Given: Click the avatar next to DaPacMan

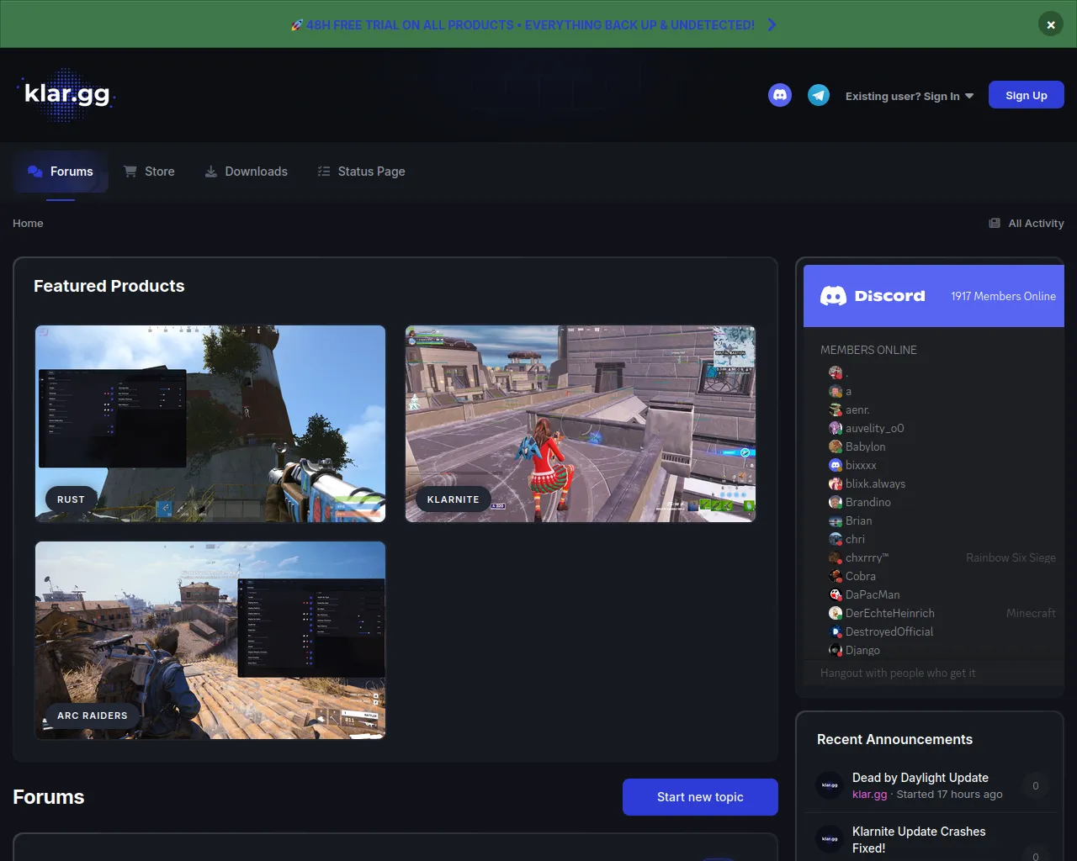Looking at the screenshot, I should pyautogui.click(x=836, y=594).
